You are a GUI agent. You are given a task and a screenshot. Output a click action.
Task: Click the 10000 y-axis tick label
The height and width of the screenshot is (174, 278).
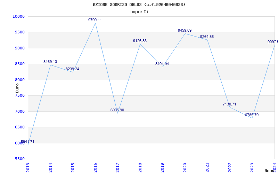(x=18, y=16)
